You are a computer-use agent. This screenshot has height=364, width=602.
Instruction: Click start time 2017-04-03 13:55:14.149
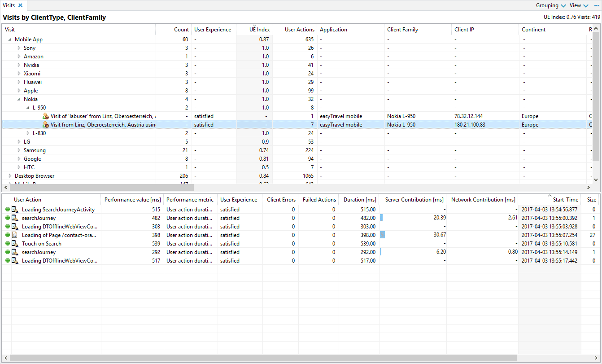click(x=550, y=252)
